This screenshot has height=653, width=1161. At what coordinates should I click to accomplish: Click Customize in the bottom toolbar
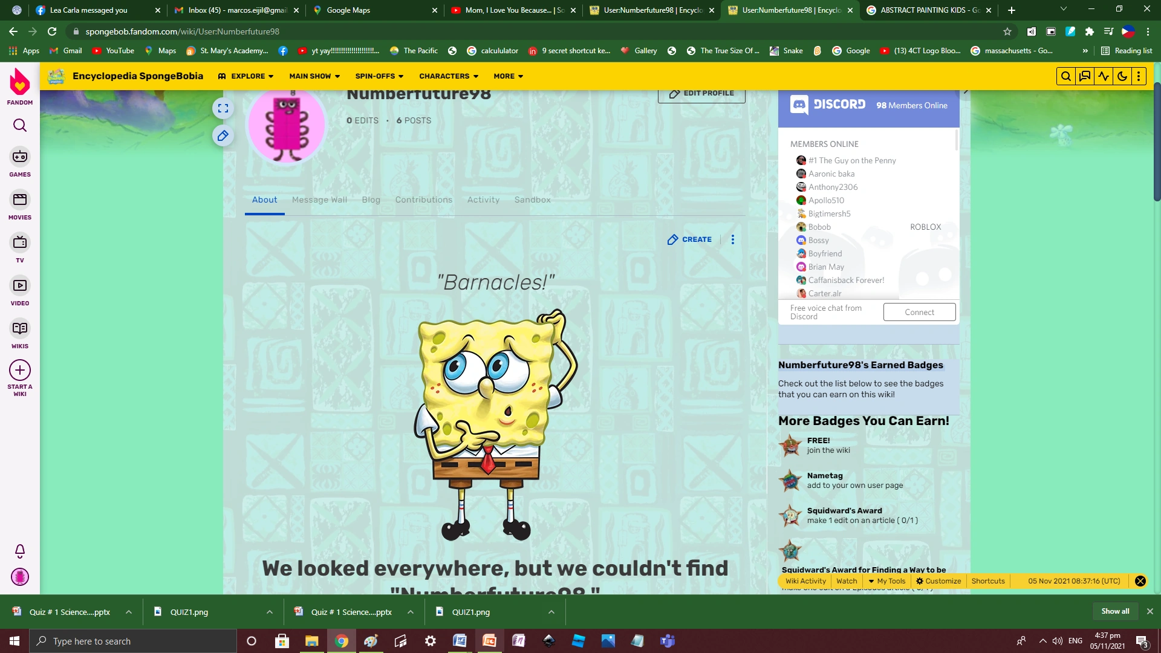pyautogui.click(x=938, y=581)
